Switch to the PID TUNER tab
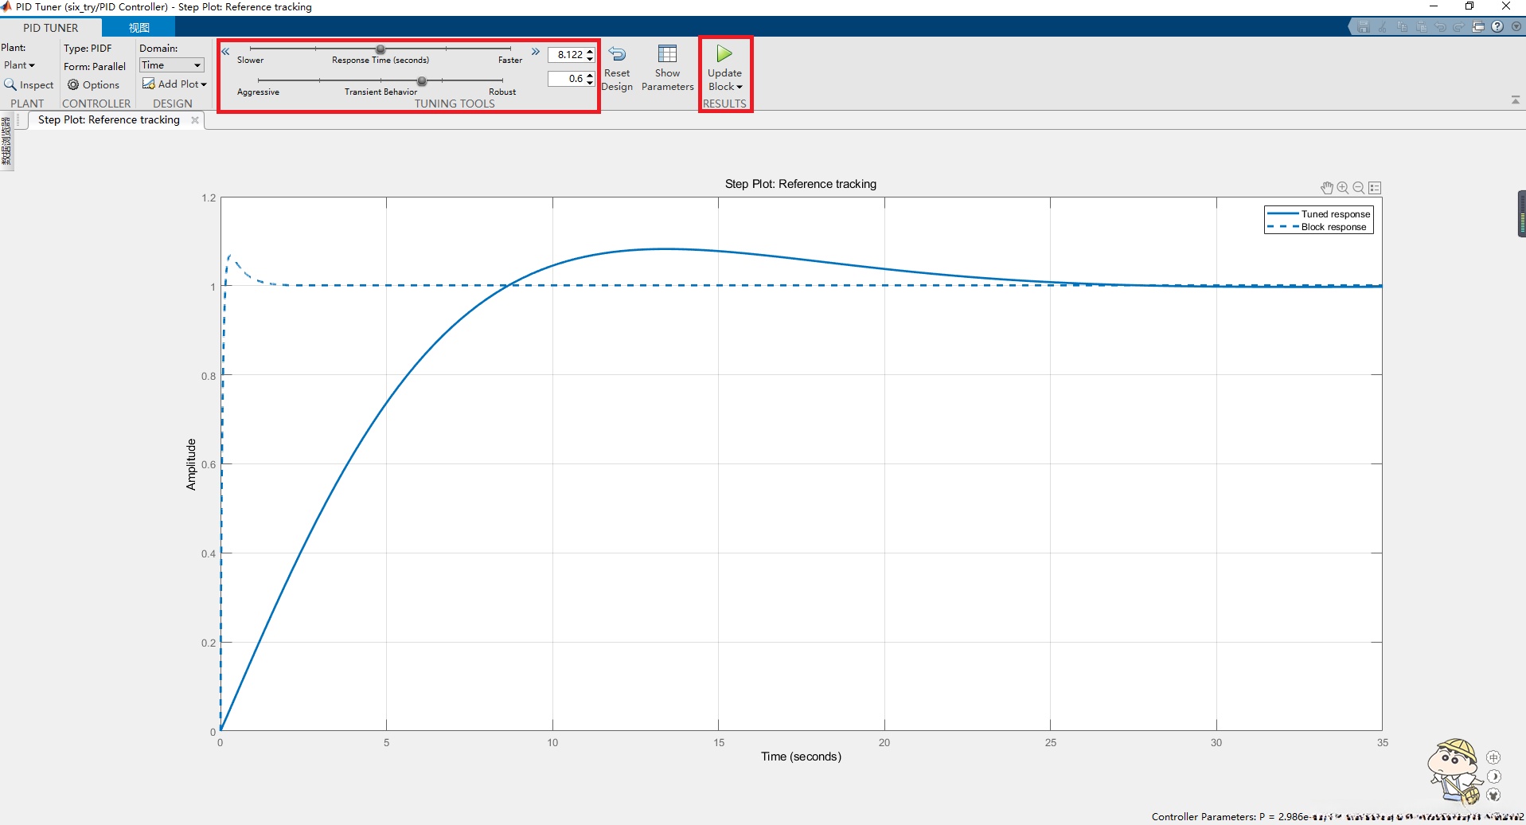 (x=51, y=28)
